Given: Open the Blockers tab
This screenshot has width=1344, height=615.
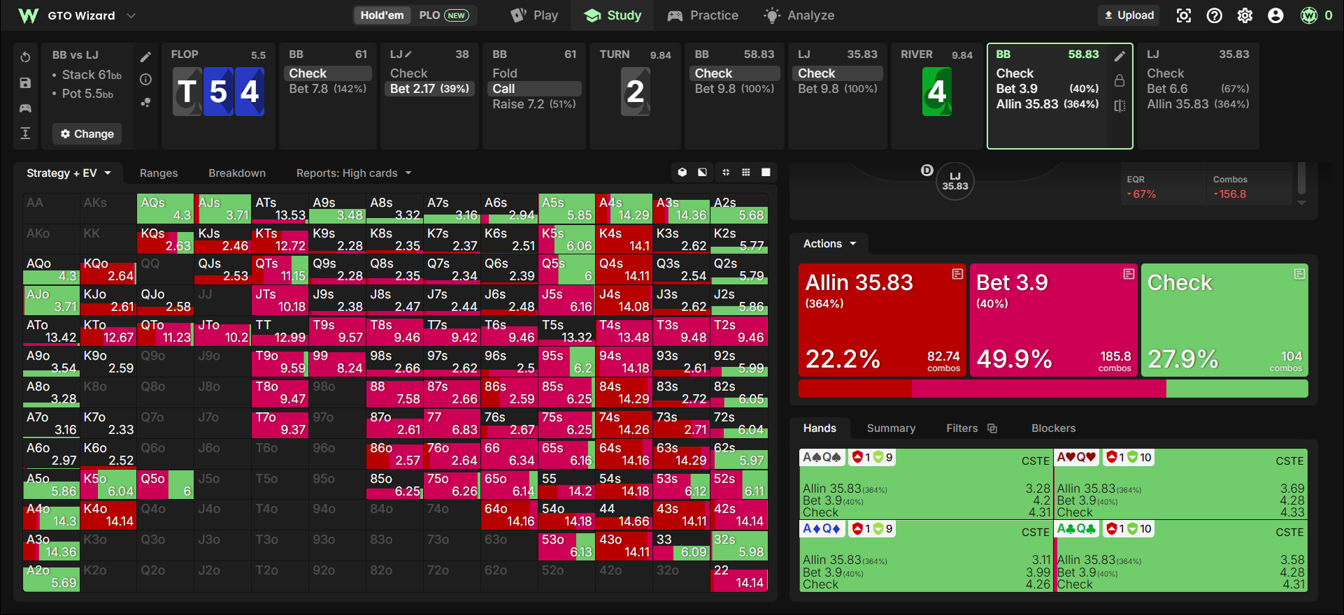Looking at the screenshot, I should tap(1053, 428).
